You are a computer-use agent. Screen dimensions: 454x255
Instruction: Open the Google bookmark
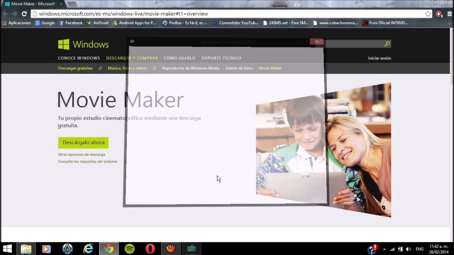[x=45, y=23]
